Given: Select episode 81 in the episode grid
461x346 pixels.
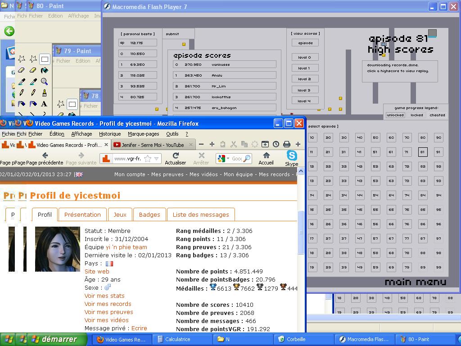Looking at the screenshot, I should click(422, 152).
